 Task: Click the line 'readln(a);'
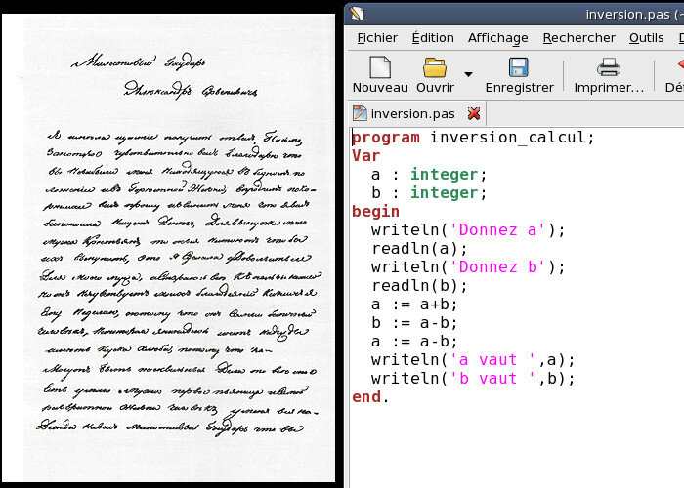tap(419, 249)
